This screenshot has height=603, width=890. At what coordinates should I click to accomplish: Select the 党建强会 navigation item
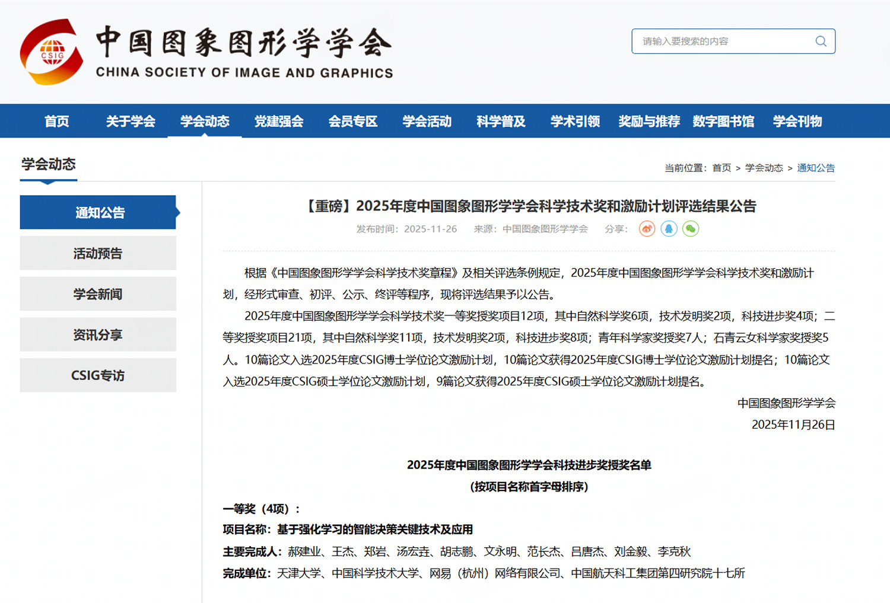coord(279,121)
